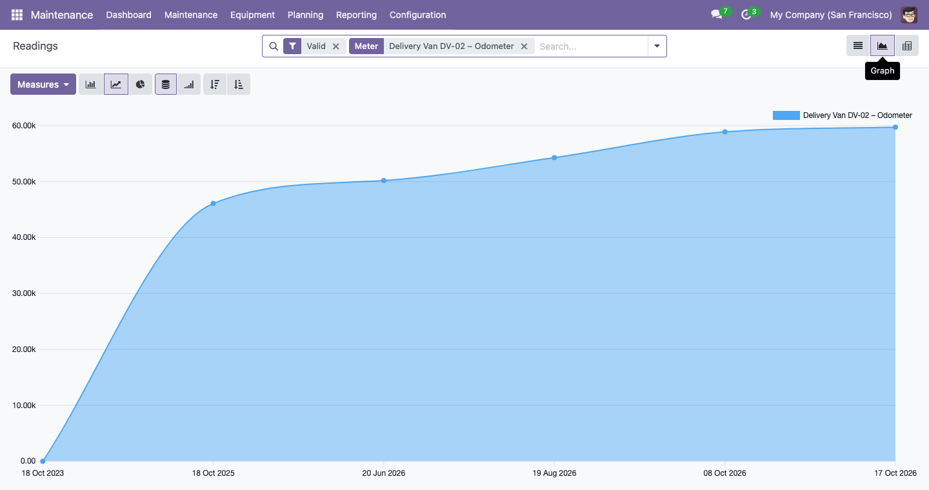Click the Meter label in the search facet
Viewport: 929px width, 490px height.
[x=366, y=46]
